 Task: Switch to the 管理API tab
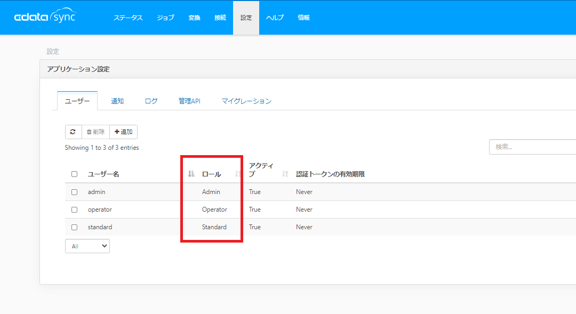click(189, 101)
